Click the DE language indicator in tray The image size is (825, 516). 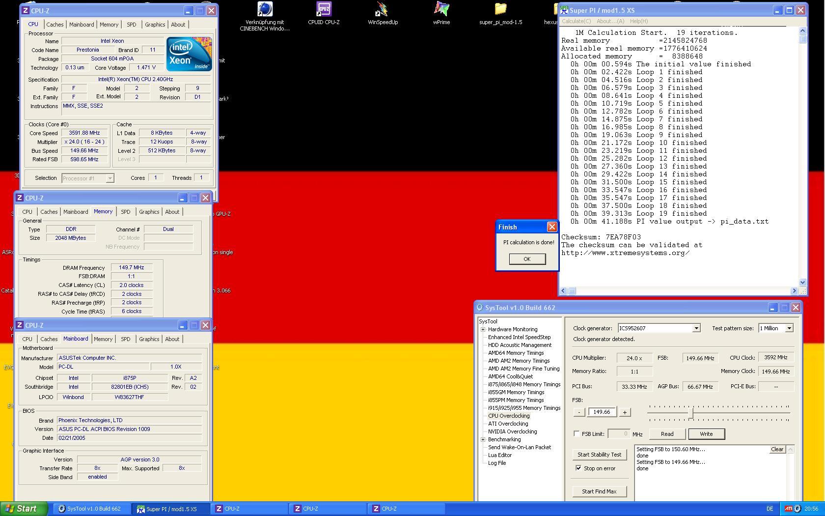coord(770,509)
